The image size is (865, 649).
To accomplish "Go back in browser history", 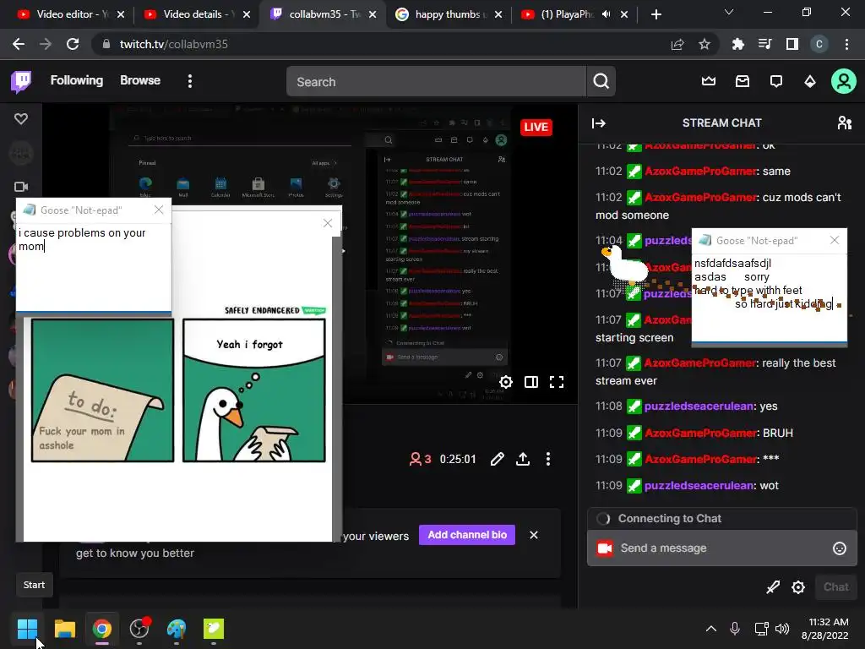I will tap(19, 44).
